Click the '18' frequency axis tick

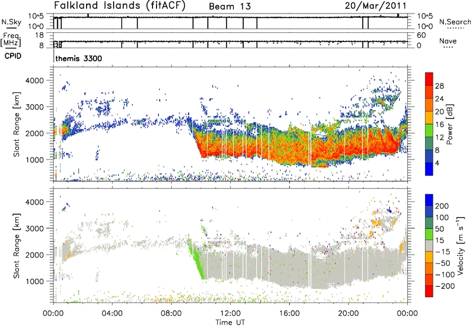pyautogui.click(x=39, y=35)
